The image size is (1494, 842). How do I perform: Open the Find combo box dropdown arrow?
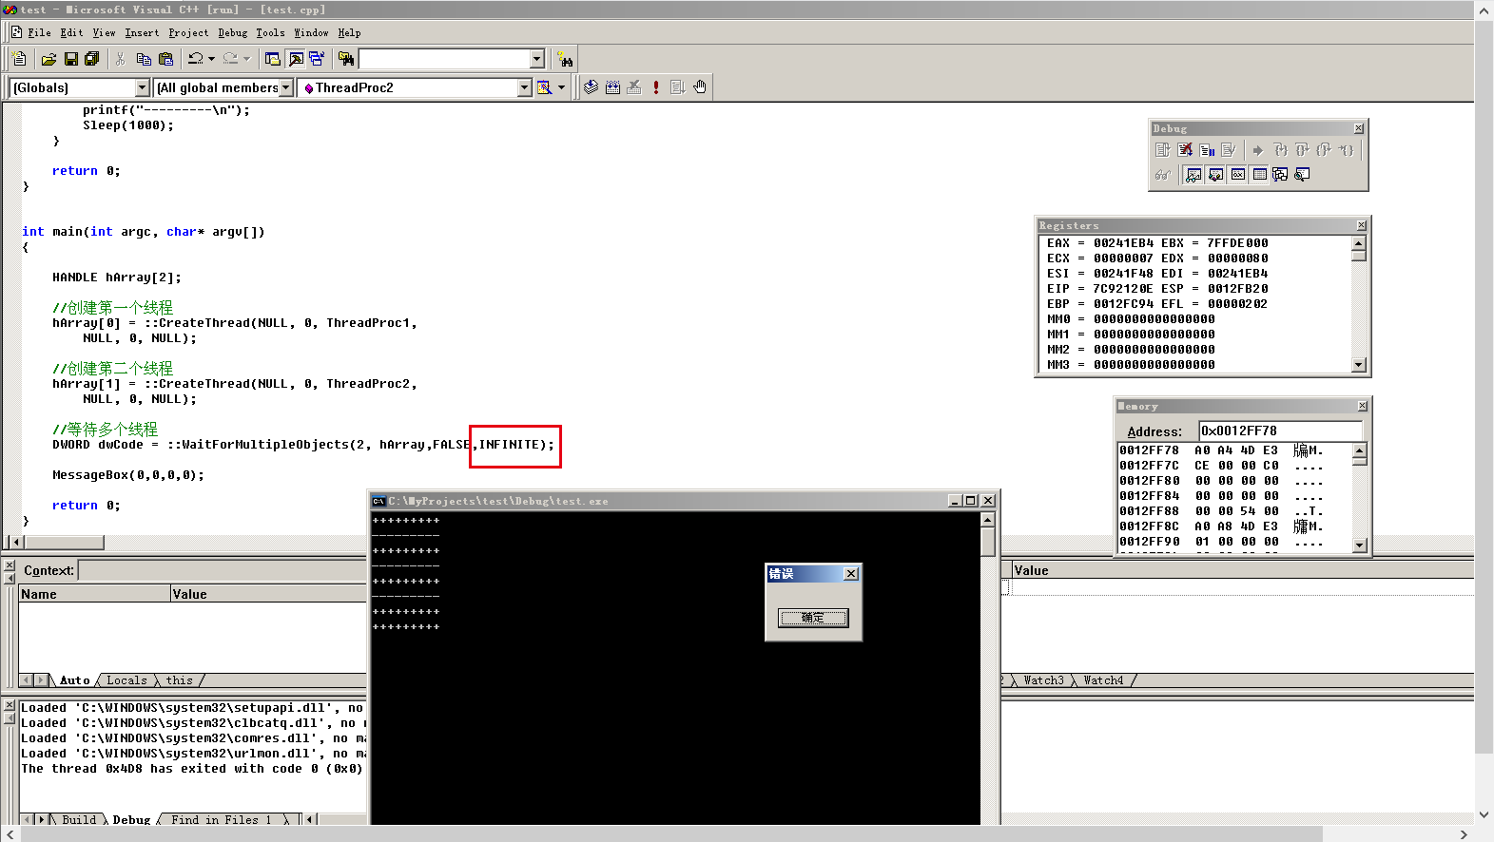pos(537,59)
